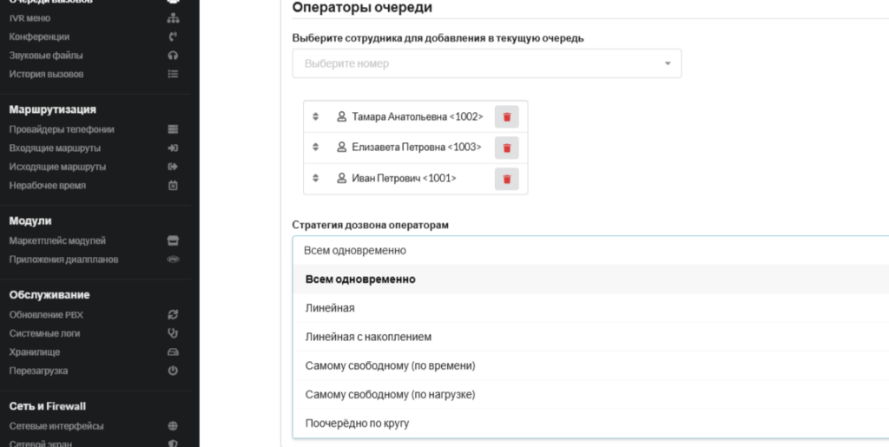Viewport: 889px width, 447px height.
Task: Click the Модули sidebar heading
Action: tap(30, 221)
